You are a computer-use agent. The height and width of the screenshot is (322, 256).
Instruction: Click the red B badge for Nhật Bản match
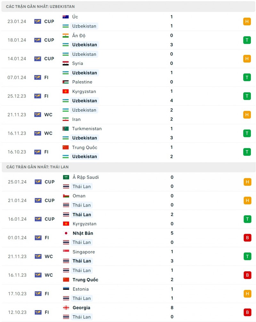click(x=247, y=238)
